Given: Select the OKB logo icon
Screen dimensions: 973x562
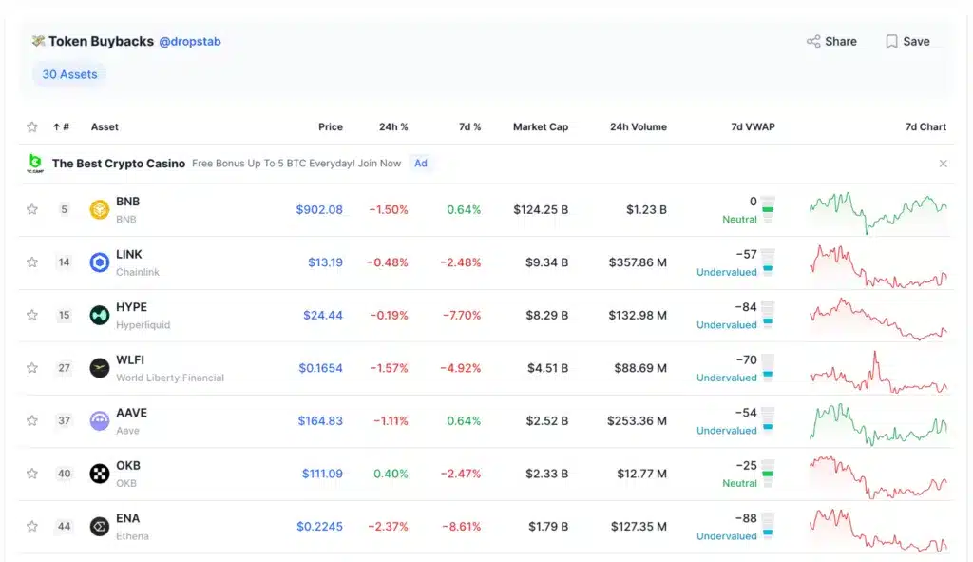Looking at the screenshot, I should (100, 473).
